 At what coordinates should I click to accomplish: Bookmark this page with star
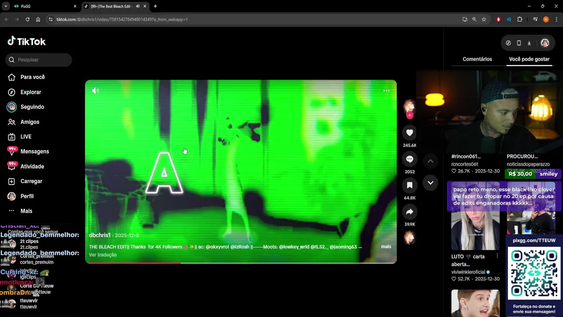tap(484, 19)
